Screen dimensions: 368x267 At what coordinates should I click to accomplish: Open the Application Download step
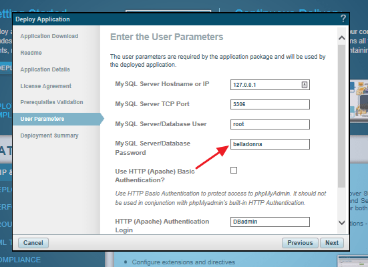[49, 36]
